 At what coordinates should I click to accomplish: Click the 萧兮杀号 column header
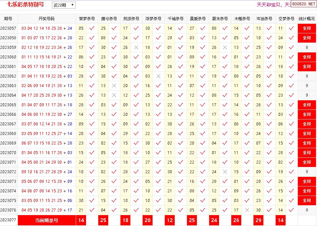109,19
